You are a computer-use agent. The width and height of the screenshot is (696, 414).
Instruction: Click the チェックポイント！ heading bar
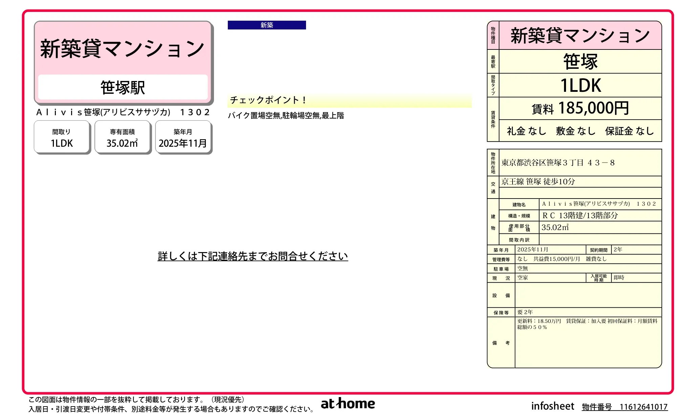click(349, 100)
